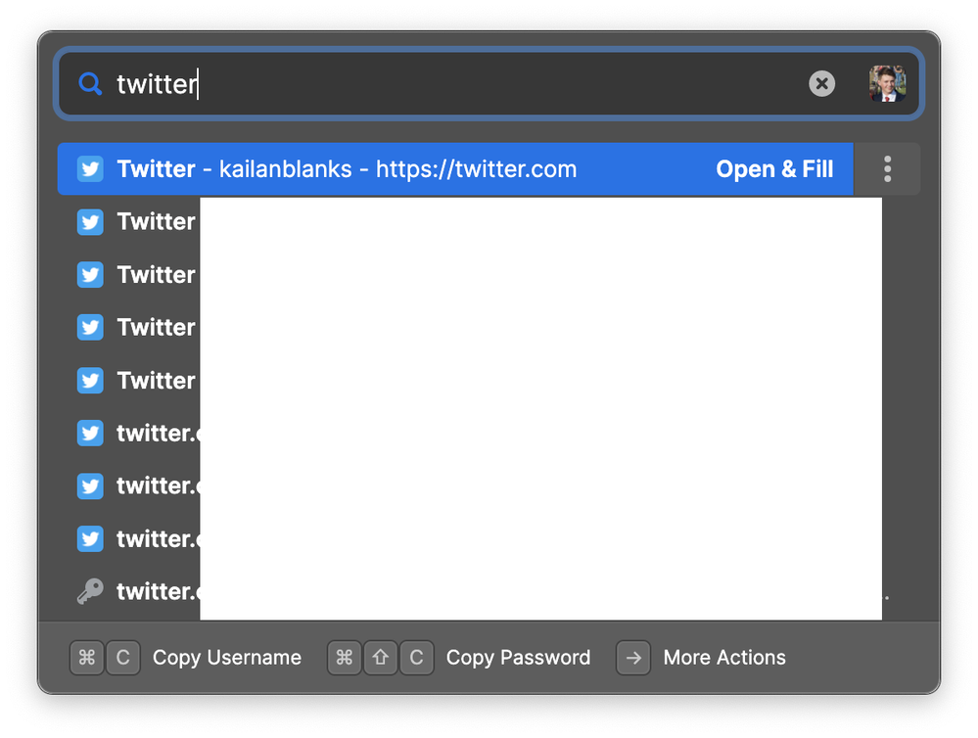
Task: Click the blue magnifying glass search icon
Action: pos(90,83)
